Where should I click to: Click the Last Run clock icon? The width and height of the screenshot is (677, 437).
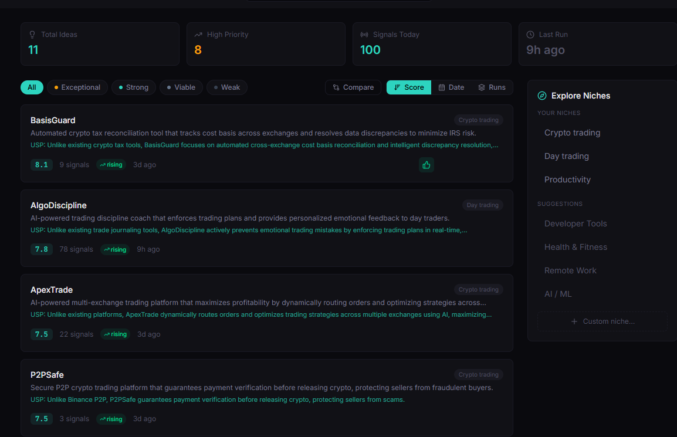point(530,35)
